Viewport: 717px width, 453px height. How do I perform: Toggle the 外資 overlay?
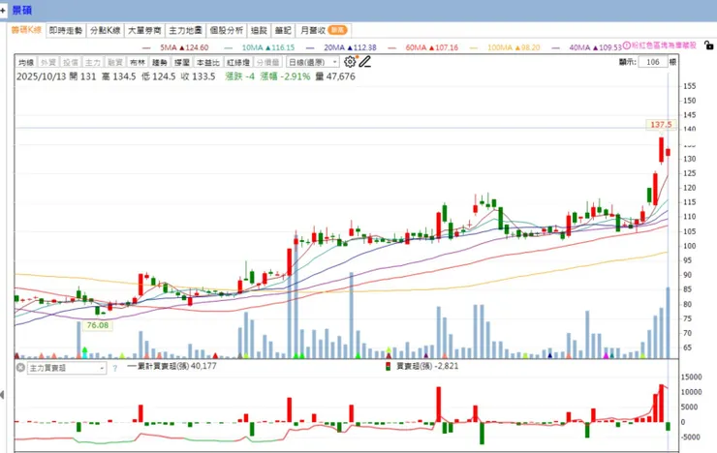[x=48, y=62]
